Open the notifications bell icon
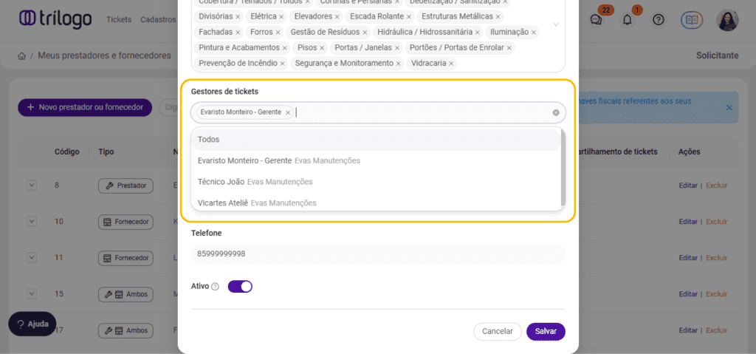This screenshot has width=756, height=354. click(x=628, y=20)
